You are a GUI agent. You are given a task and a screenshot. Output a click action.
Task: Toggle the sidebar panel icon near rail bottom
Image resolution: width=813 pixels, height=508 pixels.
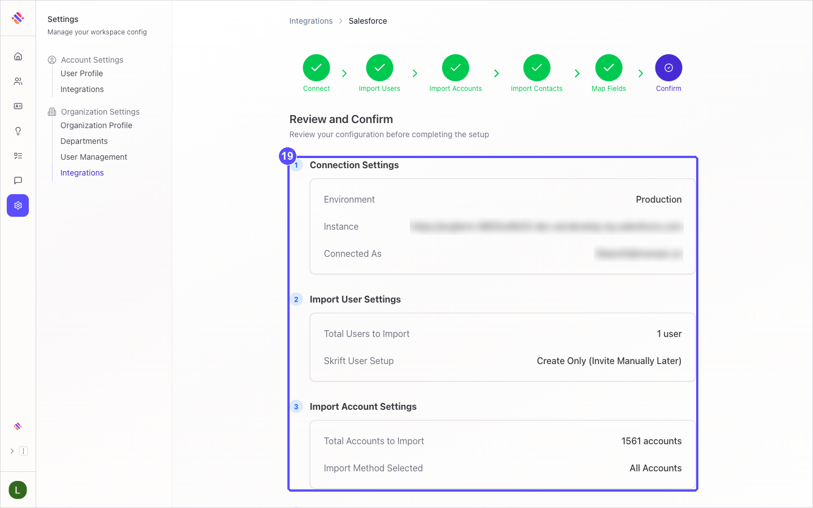pos(23,451)
